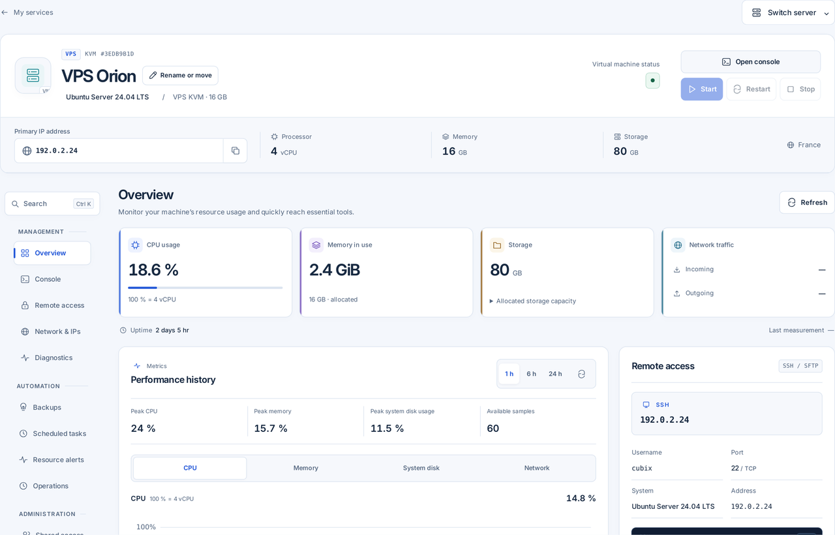Open Resource alerts in sidebar
The height and width of the screenshot is (535, 835).
click(x=52, y=460)
